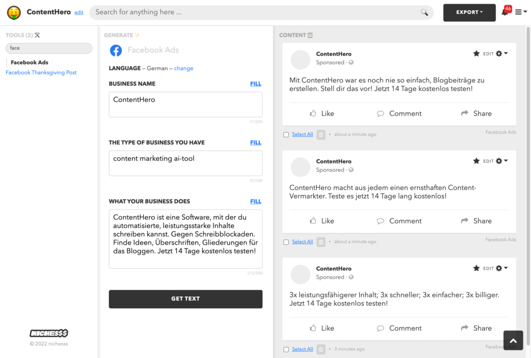Image resolution: width=531 pixels, height=358 pixels.
Task: Click EDIT on the 3x leistungsfähigerer ad
Action: (488, 268)
